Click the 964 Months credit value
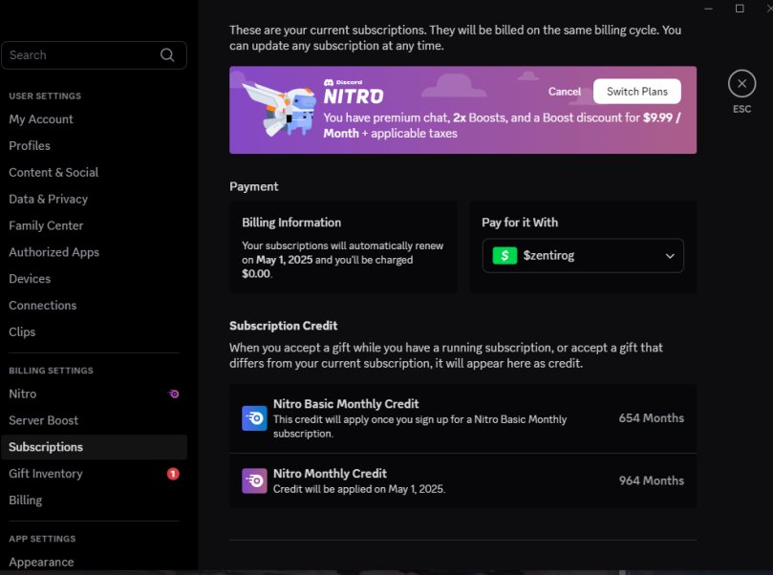 tap(652, 480)
